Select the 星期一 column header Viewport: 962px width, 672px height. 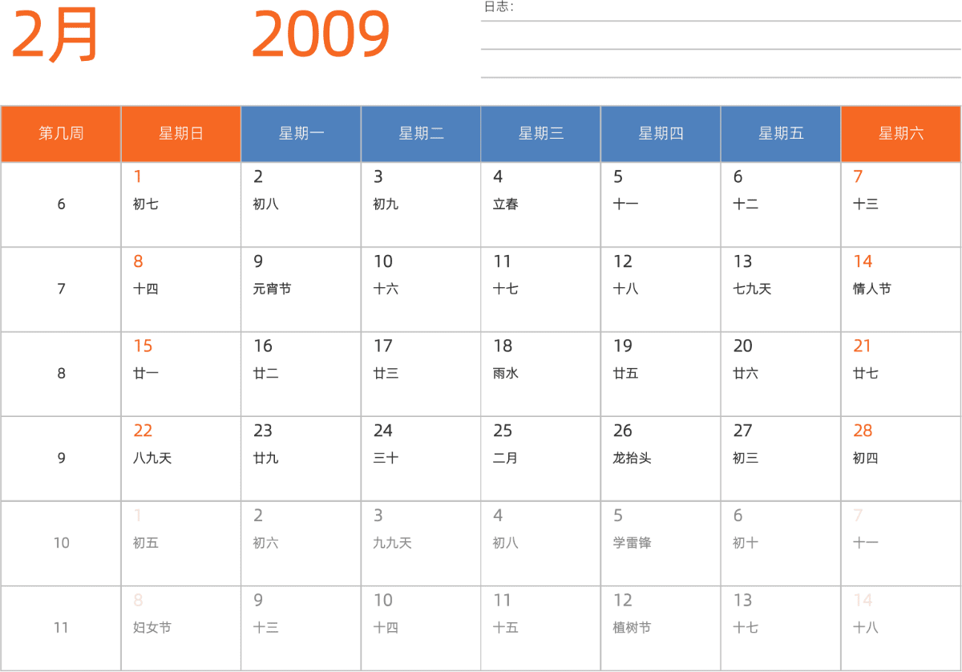click(x=301, y=134)
